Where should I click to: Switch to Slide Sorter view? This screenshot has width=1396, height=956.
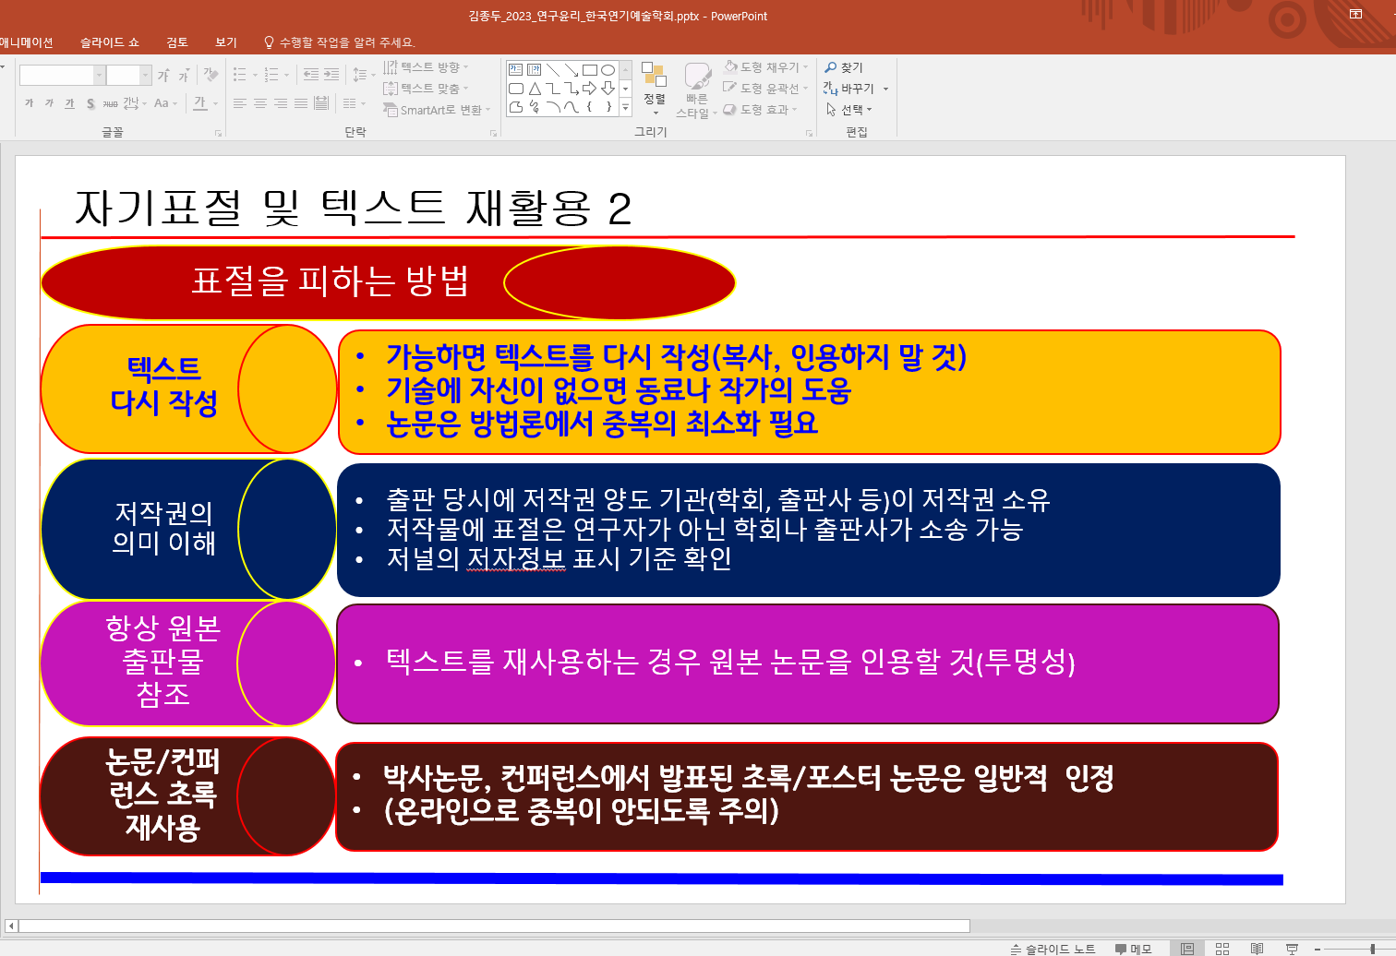coord(1222,949)
